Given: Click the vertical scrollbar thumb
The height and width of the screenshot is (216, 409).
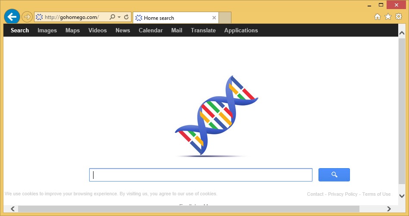Looking at the screenshot, I should (x=402, y=111).
